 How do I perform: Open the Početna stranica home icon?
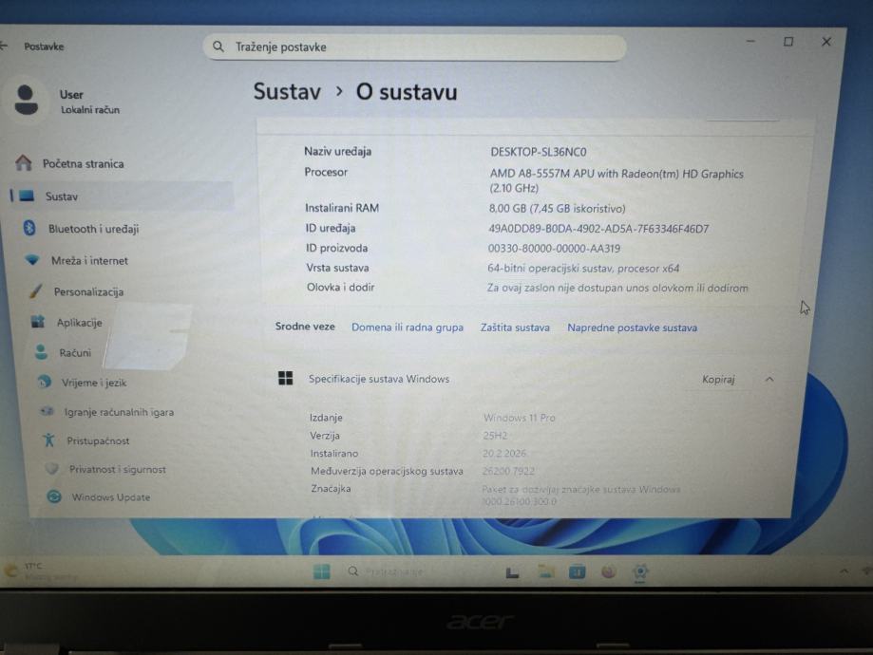point(24,163)
